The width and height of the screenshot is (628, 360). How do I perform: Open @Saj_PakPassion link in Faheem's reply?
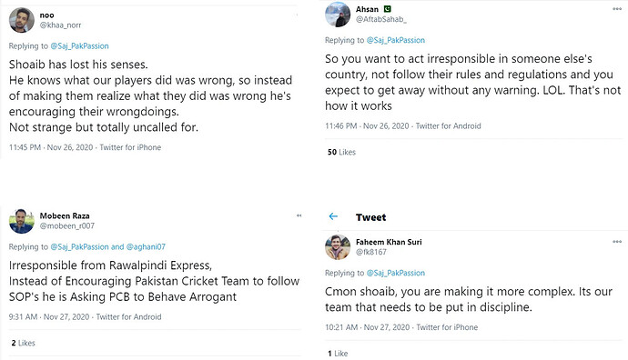pos(396,274)
